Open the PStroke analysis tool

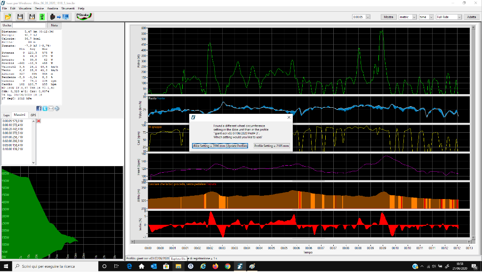click(x=85, y=16)
